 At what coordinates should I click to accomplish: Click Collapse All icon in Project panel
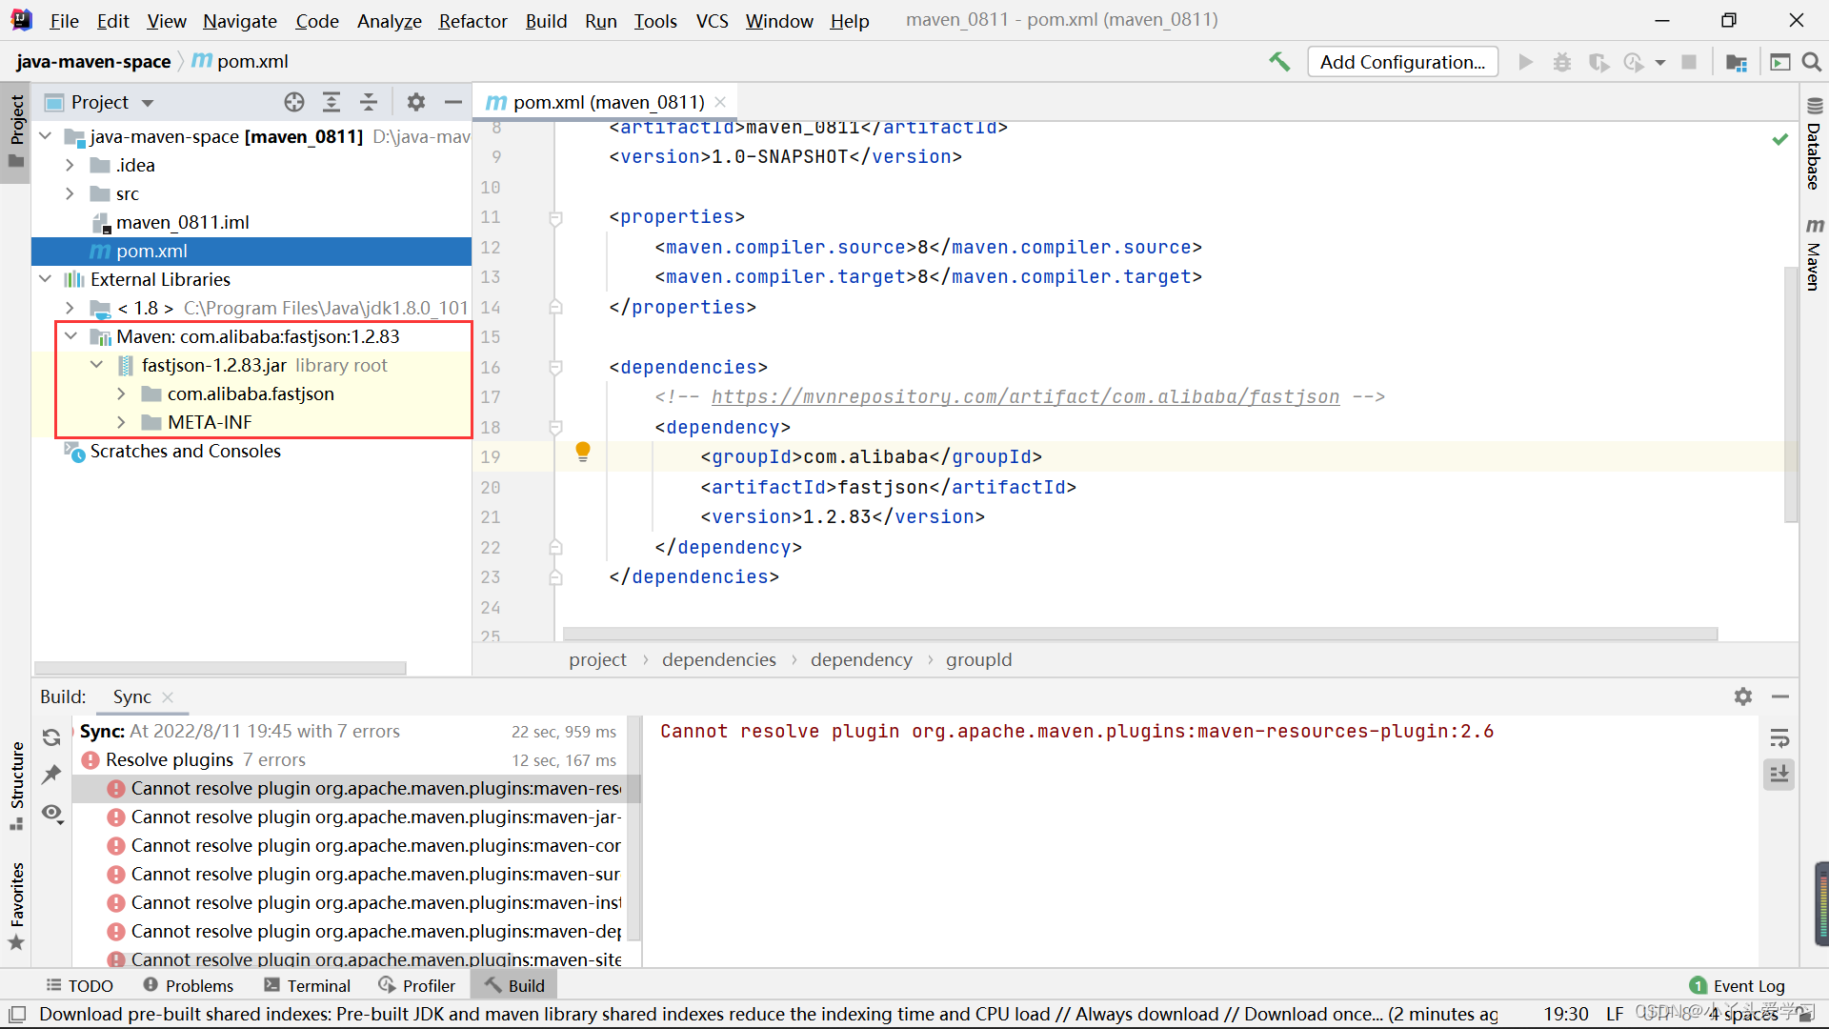(369, 102)
